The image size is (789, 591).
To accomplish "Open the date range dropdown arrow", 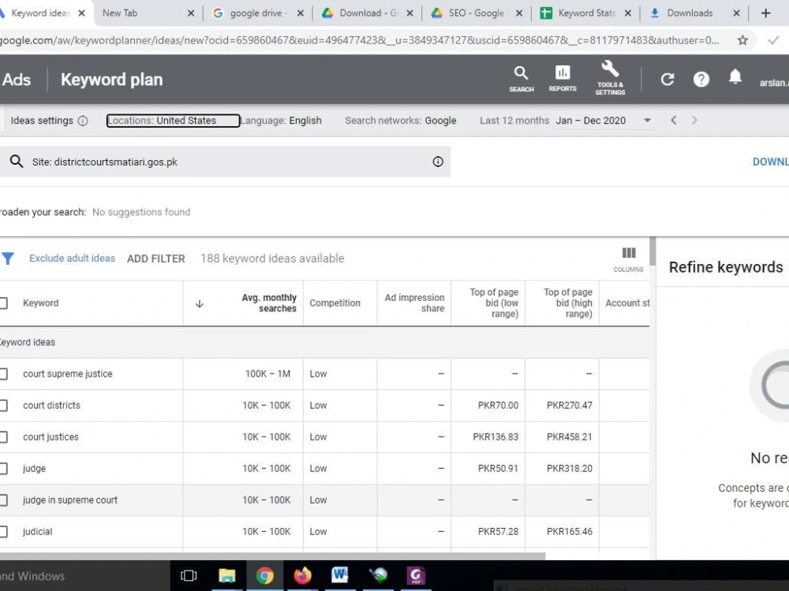I will click(647, 121).
